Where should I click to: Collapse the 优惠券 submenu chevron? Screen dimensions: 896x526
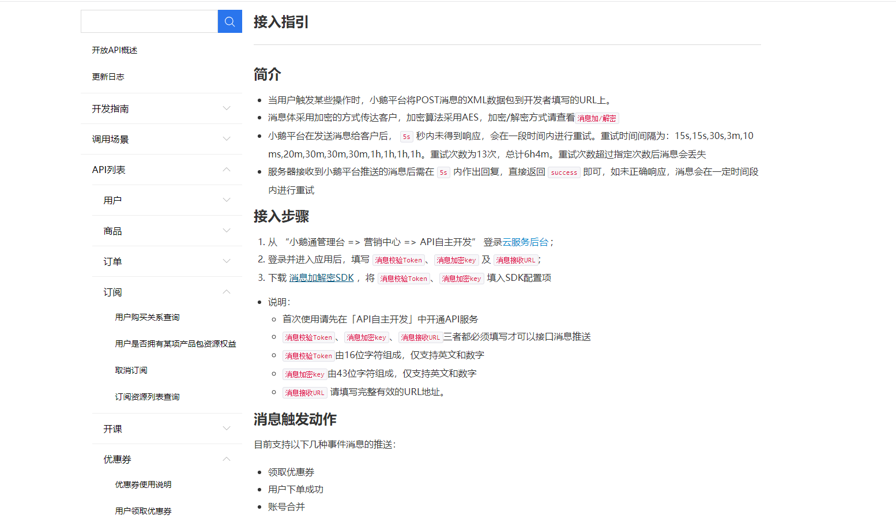(227, 459)
